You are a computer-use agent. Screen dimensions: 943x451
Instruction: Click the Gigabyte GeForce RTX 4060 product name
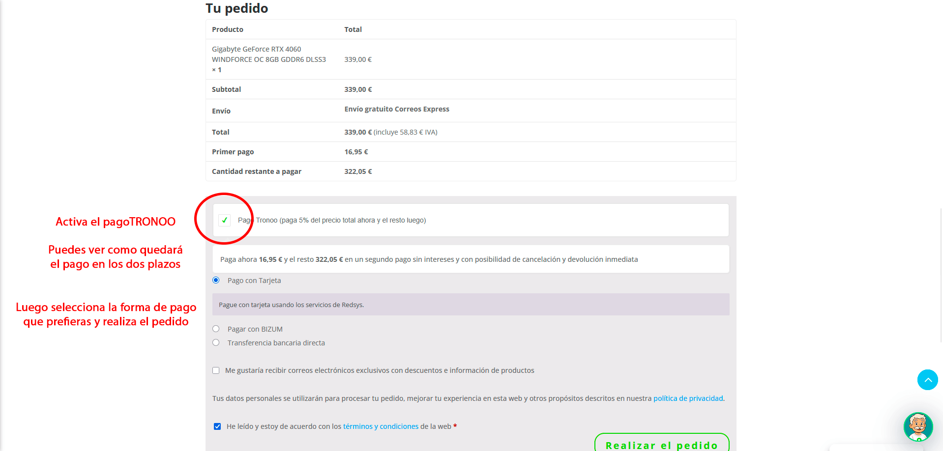[268, 54]
